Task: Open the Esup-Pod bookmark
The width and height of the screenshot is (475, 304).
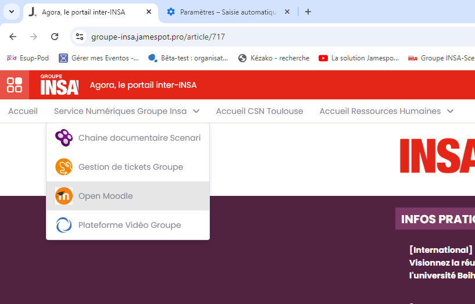Action: (27, 58)
